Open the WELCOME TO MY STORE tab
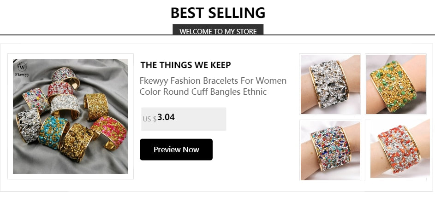Viewport: 435px width, 201px height. point(218,31)
